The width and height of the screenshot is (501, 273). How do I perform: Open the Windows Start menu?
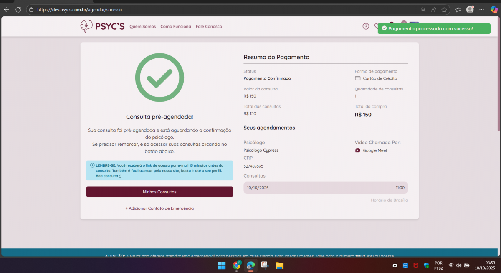pos(222,265)
